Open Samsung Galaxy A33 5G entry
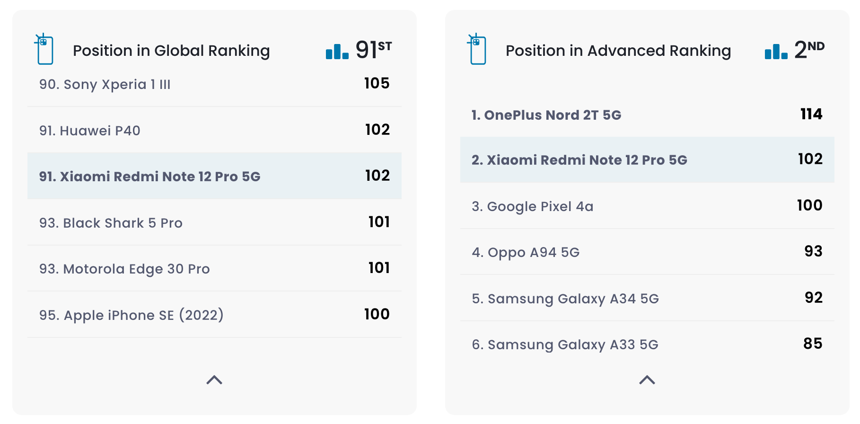This screenshot has height=424, width=860. click(565, 344)
